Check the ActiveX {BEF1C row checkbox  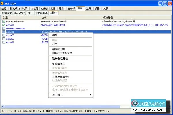point(4,35)
